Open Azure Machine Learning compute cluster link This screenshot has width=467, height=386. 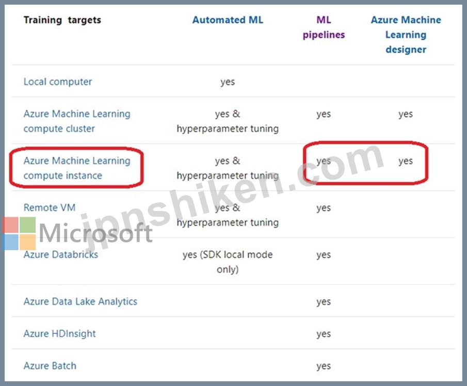tap(76, 121)
